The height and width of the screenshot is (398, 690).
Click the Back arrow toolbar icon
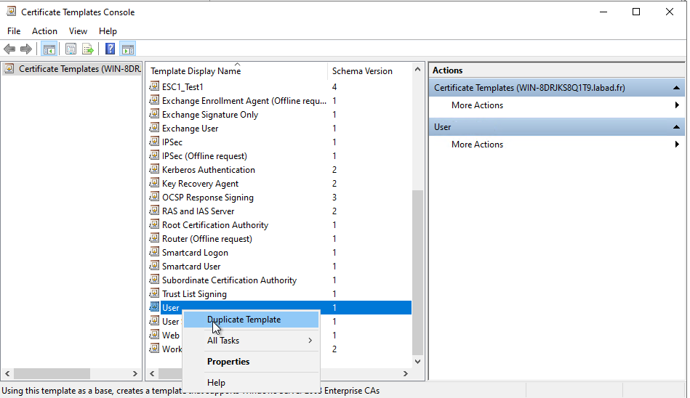(9, 49)
